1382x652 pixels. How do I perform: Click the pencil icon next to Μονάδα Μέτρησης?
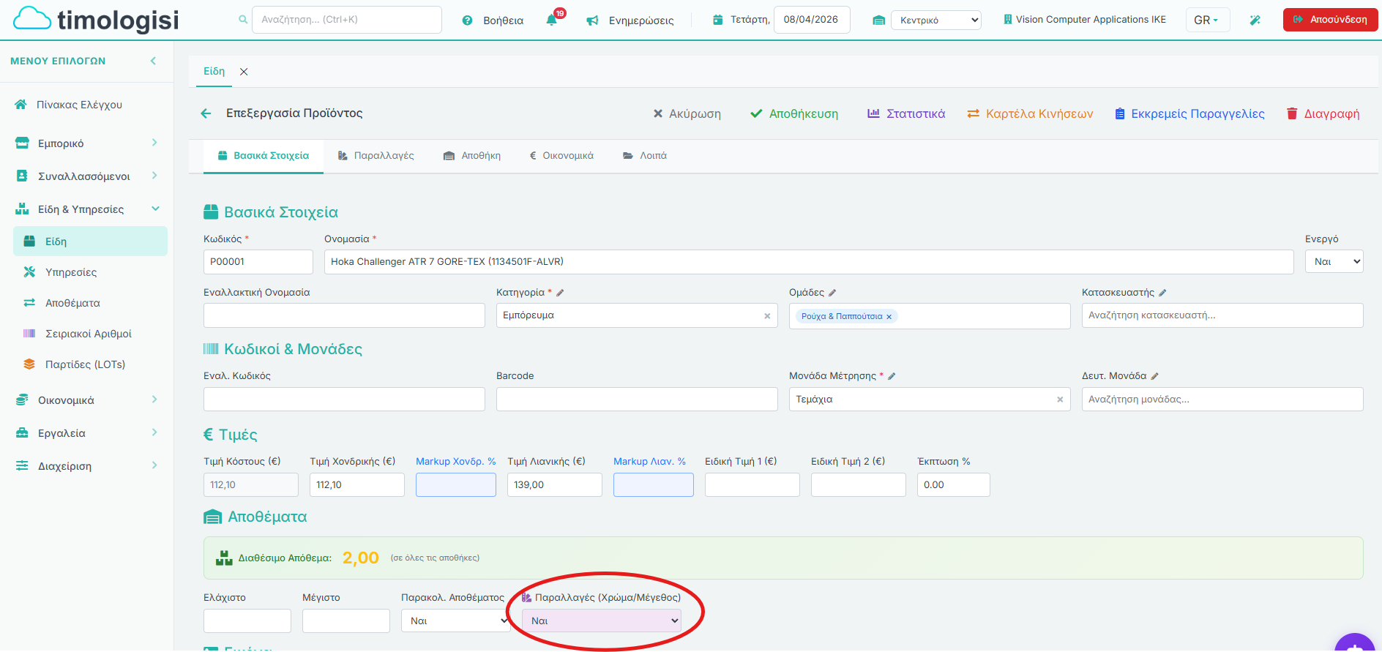(x=892, y=376)
